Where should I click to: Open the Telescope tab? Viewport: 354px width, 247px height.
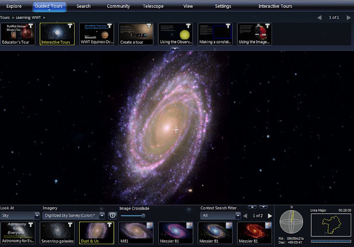coord(153,6)
